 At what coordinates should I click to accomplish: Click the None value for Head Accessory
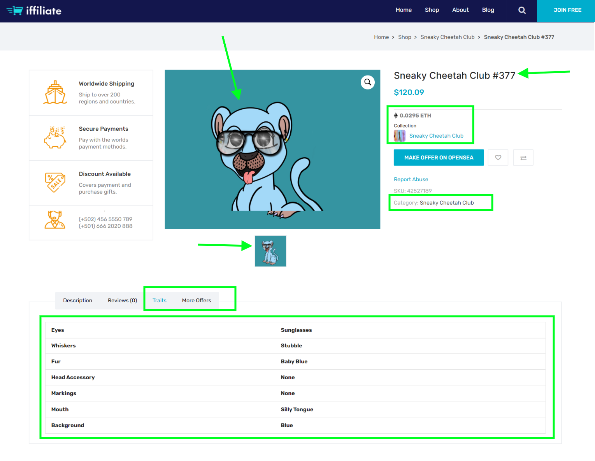point(288,377)
